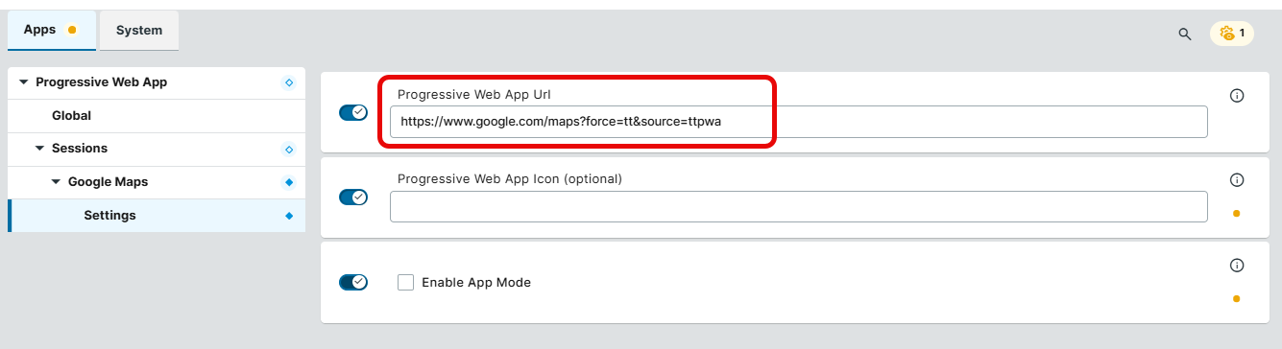Check the Enable App Mode checkbox

(x=406, y=282)
